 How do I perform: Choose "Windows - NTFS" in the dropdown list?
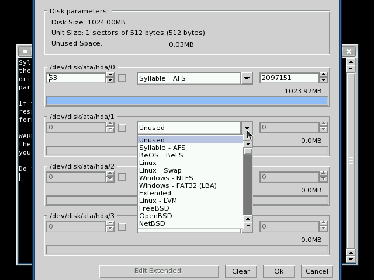pyautogui.click(x=166, y=178)
